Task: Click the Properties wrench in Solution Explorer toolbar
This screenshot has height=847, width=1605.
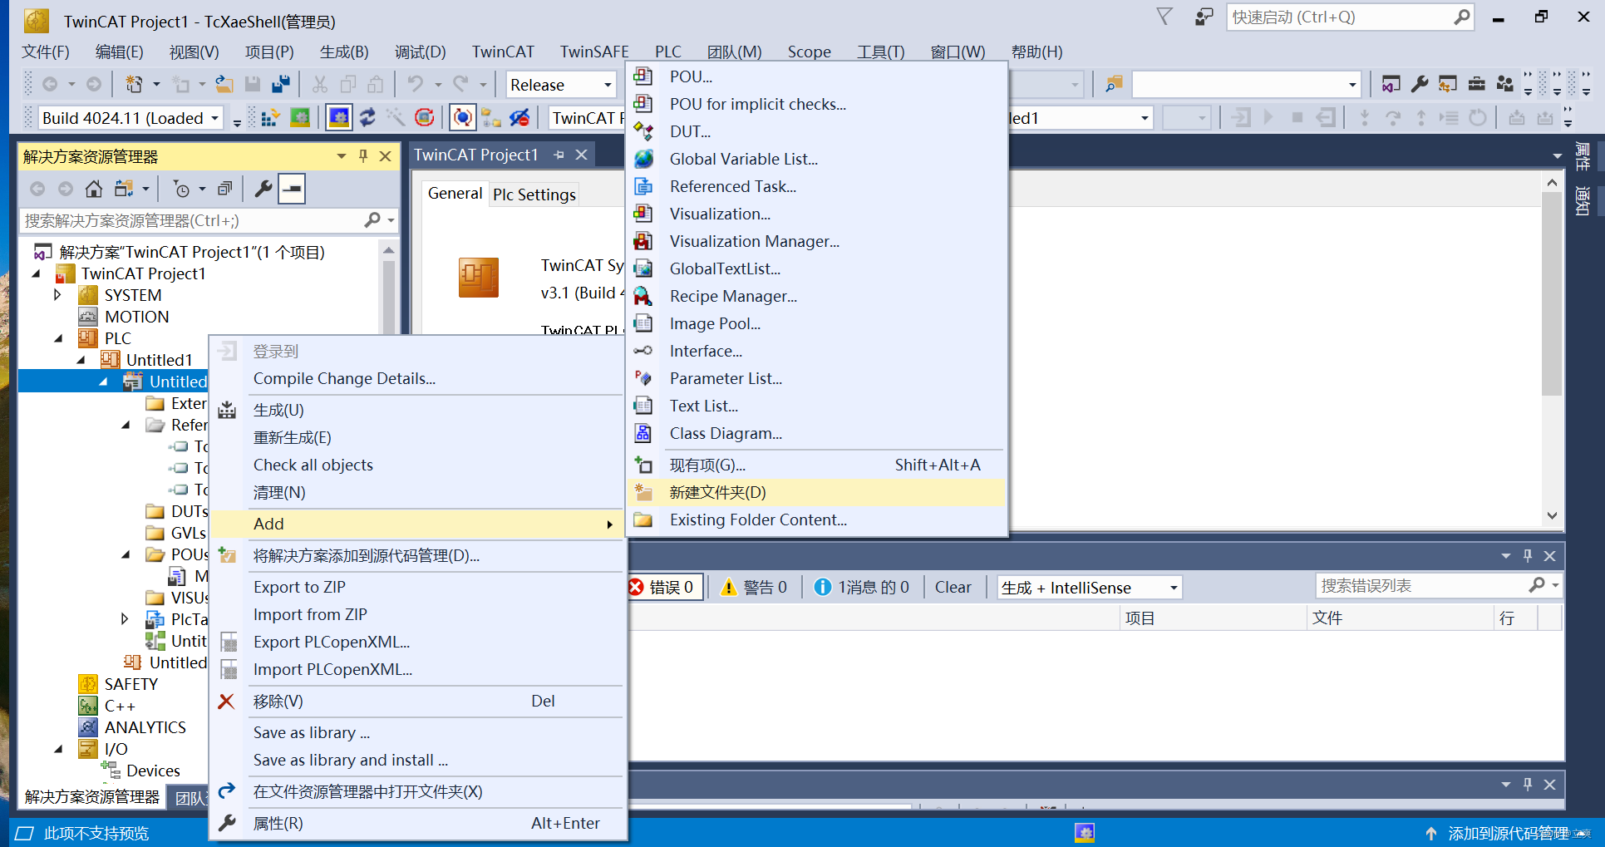Action: click(263, 189)
